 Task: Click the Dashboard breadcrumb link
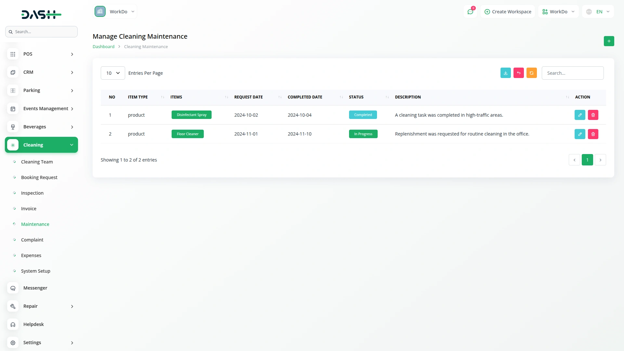point(103,47)
